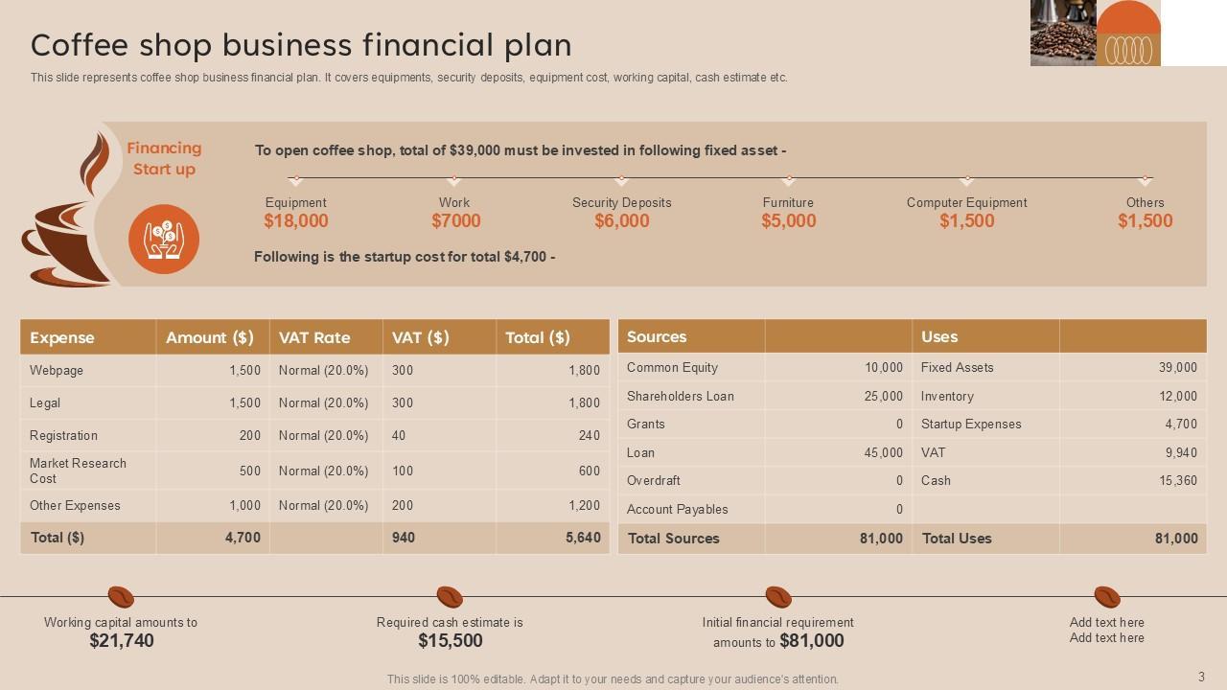The height and width of the screenshot is (690, 1227).
Task: Click the VAT Rate column header
Action: [314, 337]
